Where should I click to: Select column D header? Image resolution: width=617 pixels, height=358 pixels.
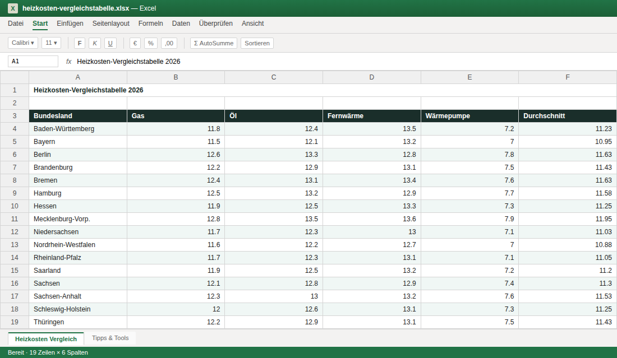372,77
